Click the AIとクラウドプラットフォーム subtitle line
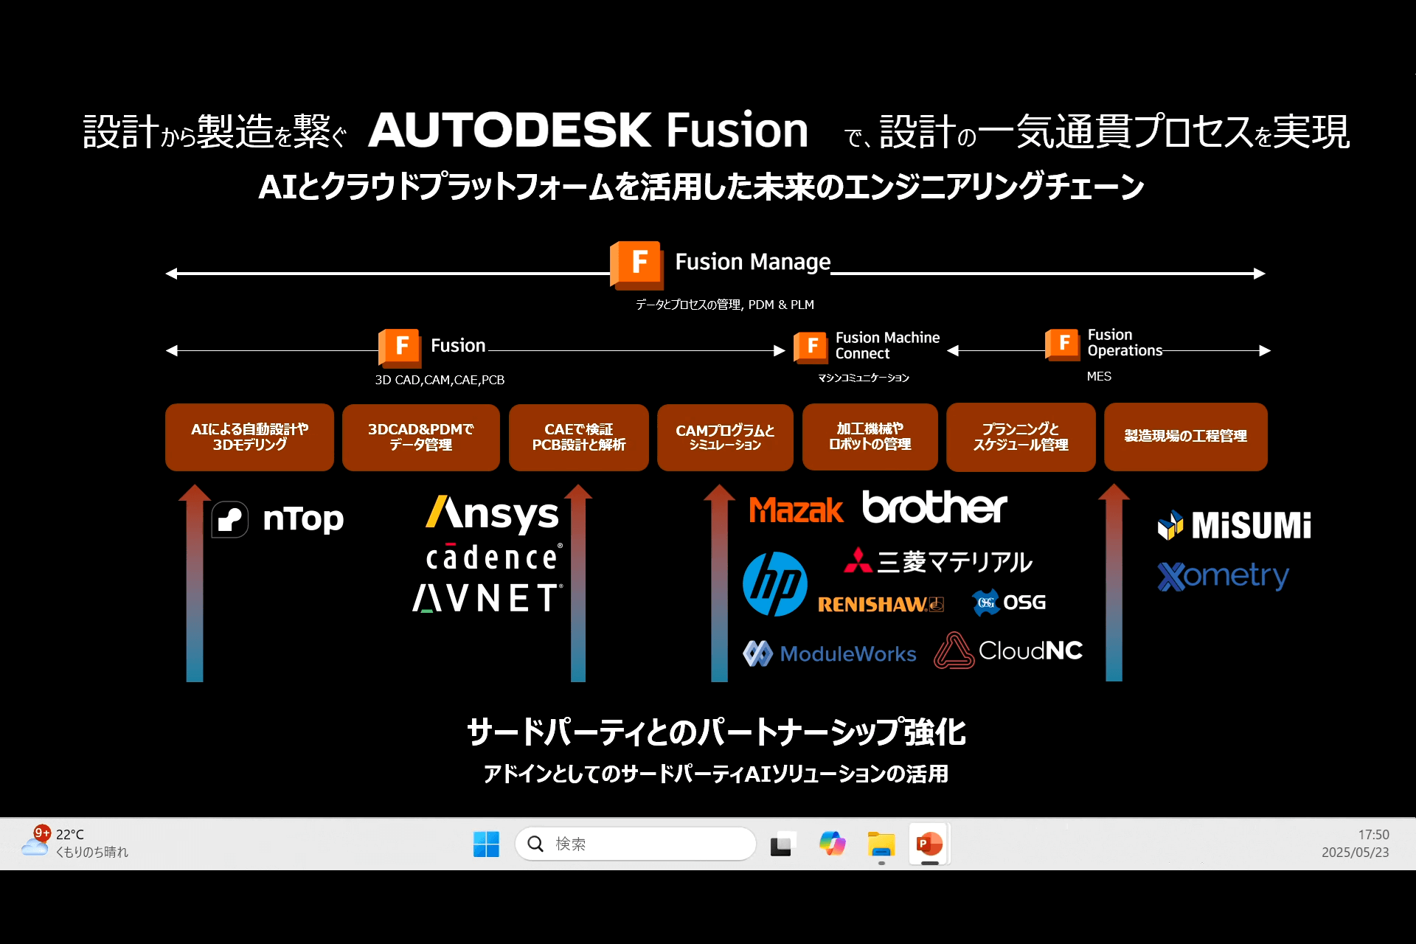 coord(701,187)
